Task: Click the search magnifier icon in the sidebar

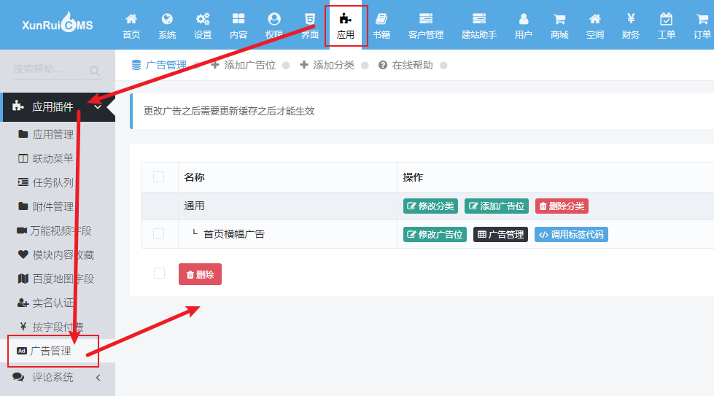Action: coord(94,71)
